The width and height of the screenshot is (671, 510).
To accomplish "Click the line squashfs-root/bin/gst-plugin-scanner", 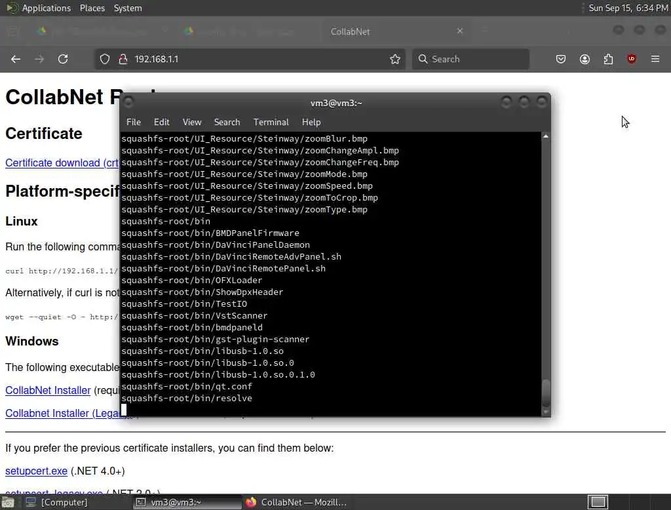I will click(x=215, y=339).
